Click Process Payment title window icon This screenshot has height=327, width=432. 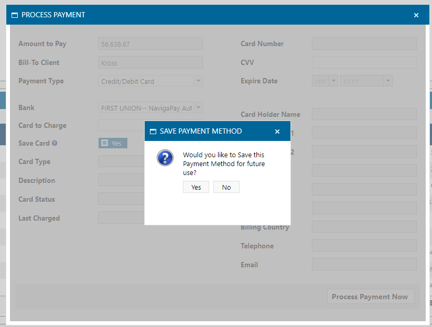point(15,15)
